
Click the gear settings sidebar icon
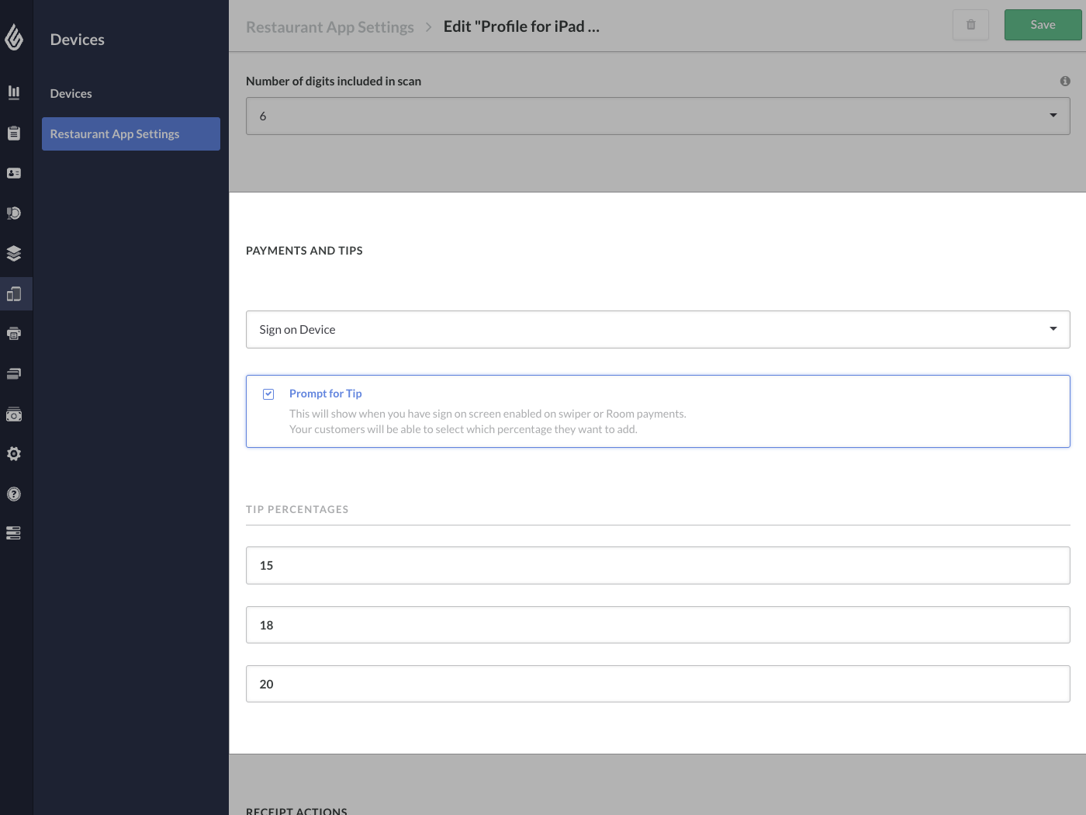pyautogui.click(x=14, y=454)
